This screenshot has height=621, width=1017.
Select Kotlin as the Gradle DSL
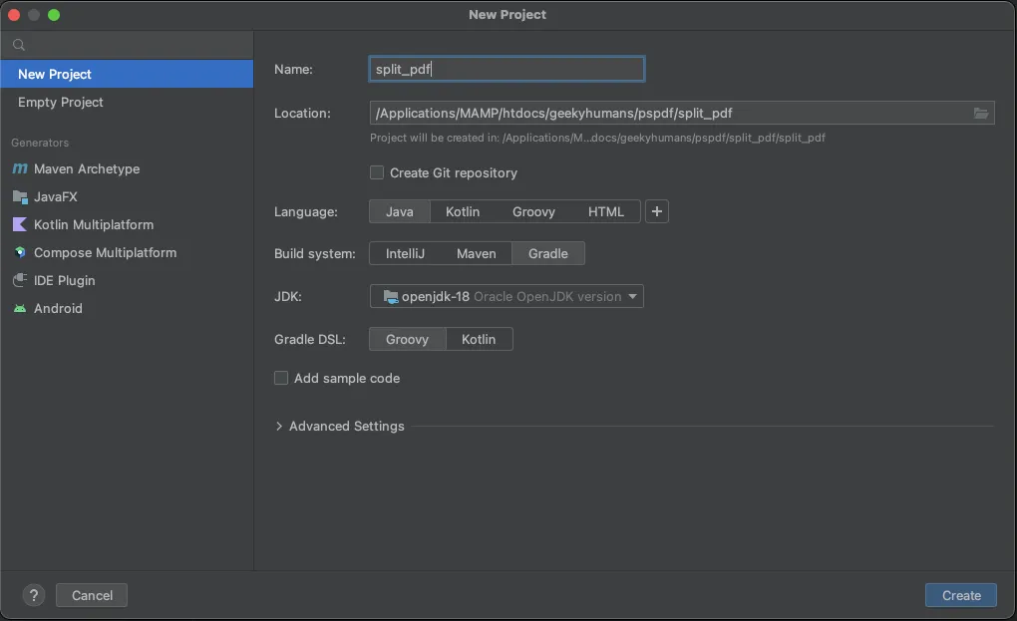479,339
